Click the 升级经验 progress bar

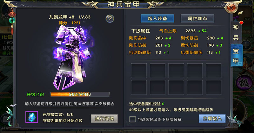[80, 94]
